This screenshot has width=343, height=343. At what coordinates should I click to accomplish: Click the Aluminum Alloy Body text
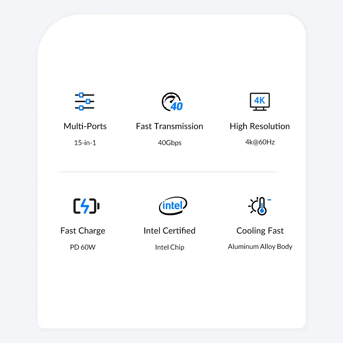[x=260, y=247]
